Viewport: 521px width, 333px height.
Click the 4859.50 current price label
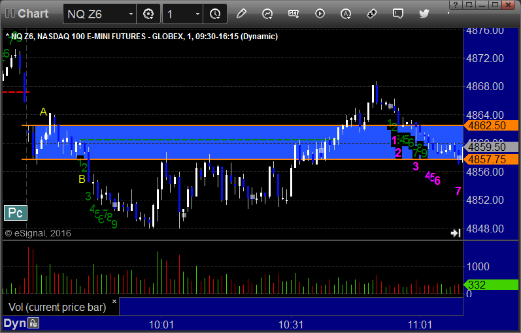(491, 147)
